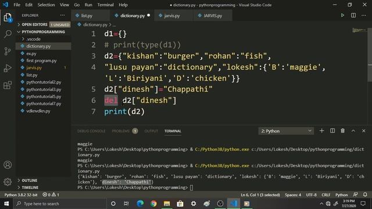Open the Run and Debug view
The height and width of the screenshot is (209, 372).
[x=8, y=69]
